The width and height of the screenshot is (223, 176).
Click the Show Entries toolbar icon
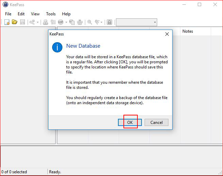coord(97,22)
